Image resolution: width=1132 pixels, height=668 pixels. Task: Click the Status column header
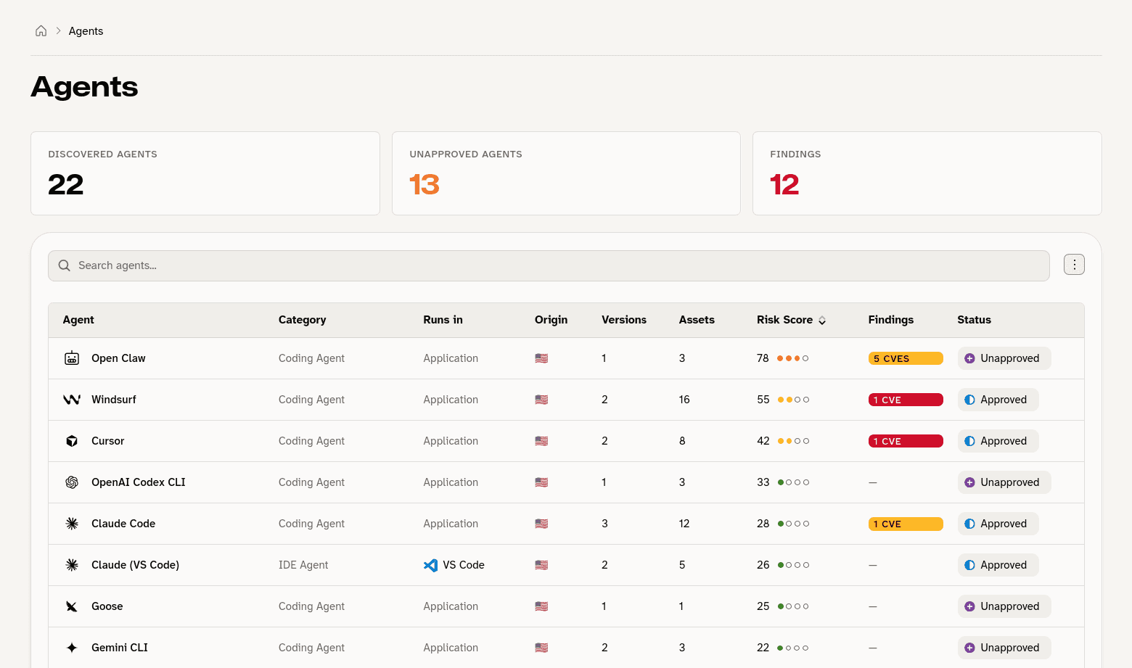point(974,320)
